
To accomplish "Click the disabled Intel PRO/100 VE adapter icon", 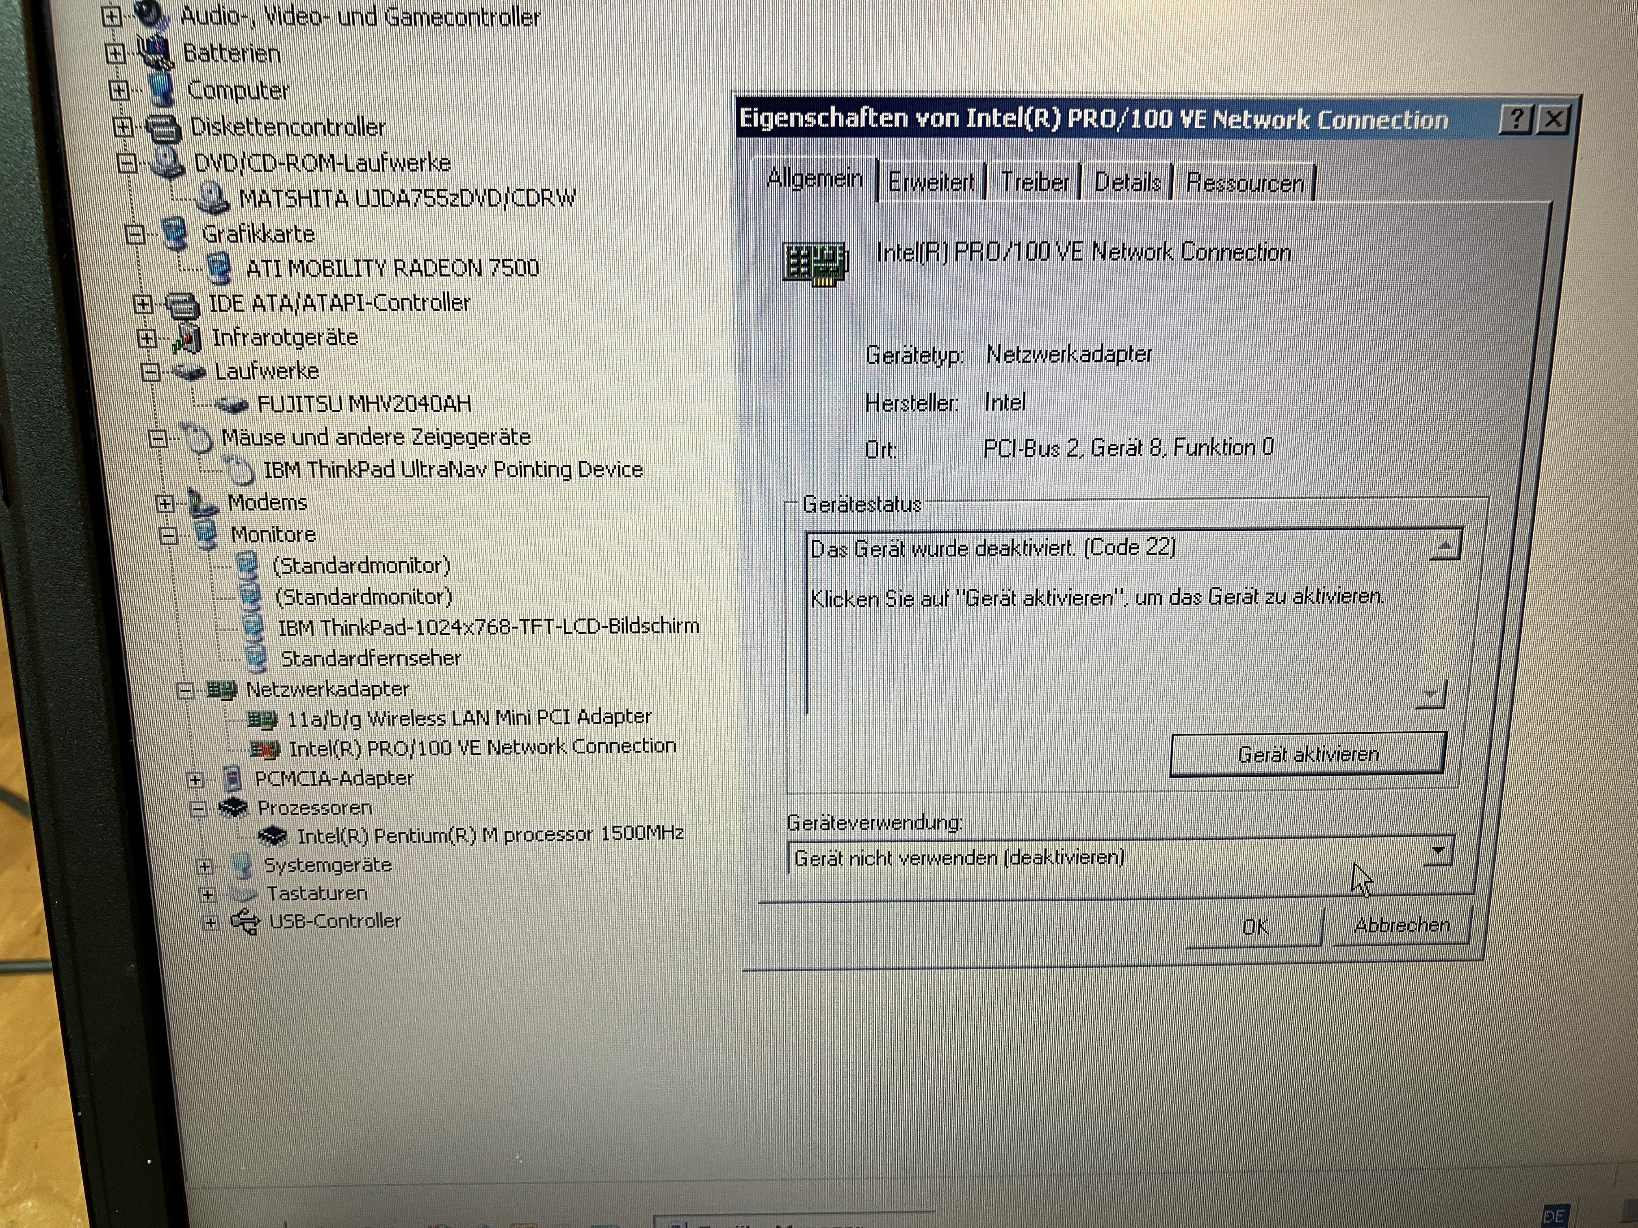I will click(265, 749).
